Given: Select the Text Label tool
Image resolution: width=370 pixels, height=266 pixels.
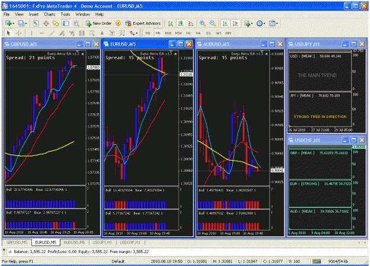Looking at the screenshot, I should pos(112,33).
